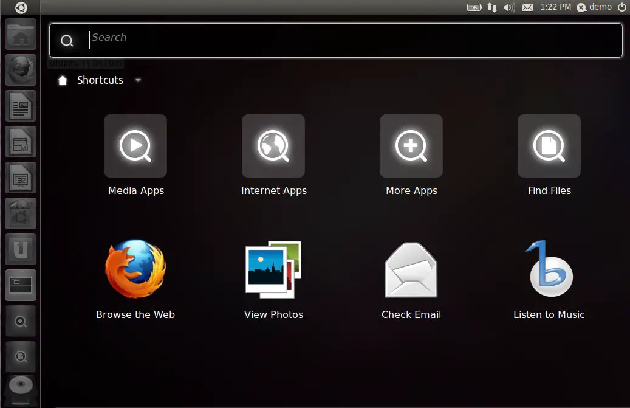This screenshot has height=408, width=630.
Task: Open View Photos application
Action: [273, 269]
